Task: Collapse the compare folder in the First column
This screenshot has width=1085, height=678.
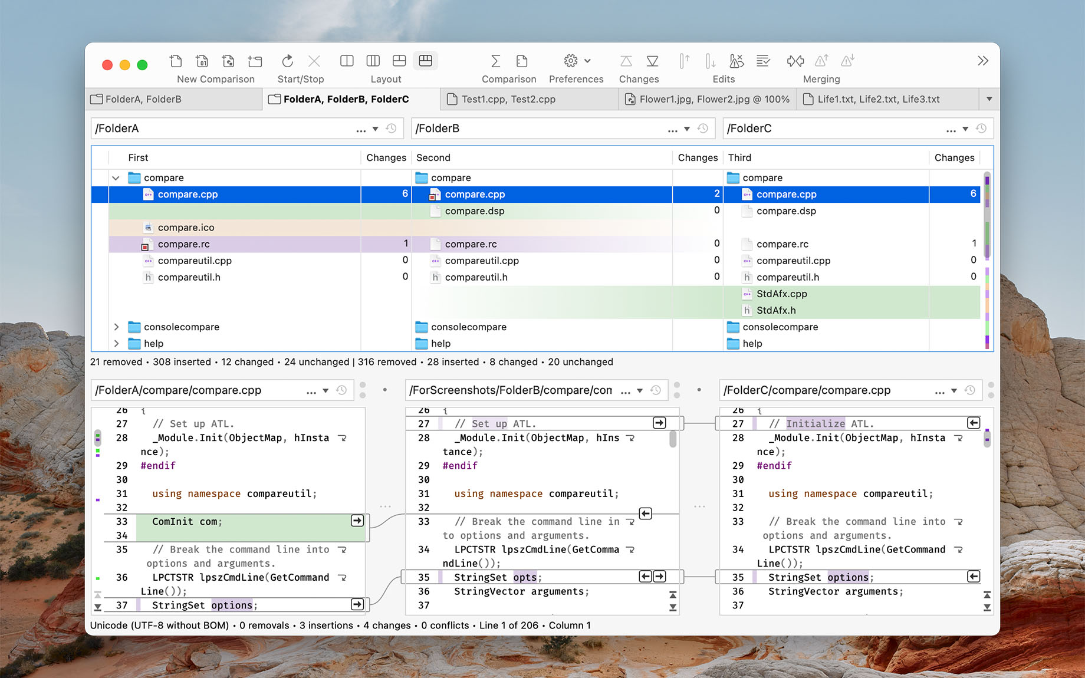Action: pos(116,177)
